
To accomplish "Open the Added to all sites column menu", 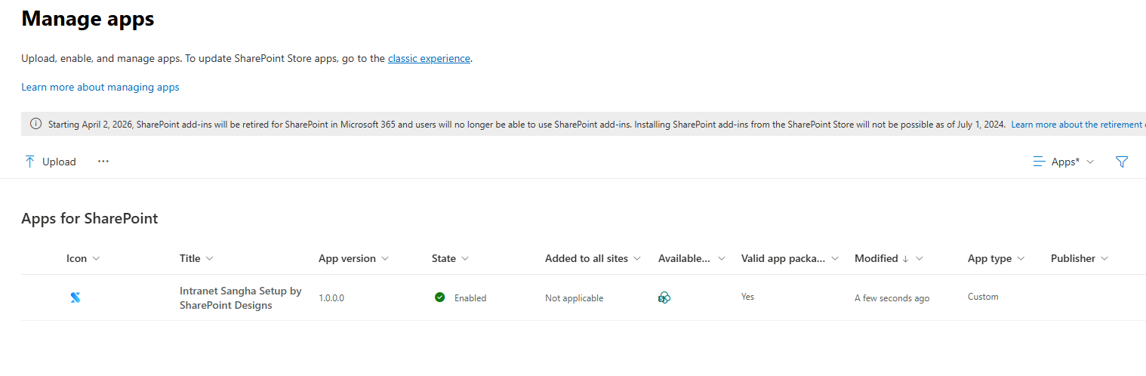I will point(637,259).
